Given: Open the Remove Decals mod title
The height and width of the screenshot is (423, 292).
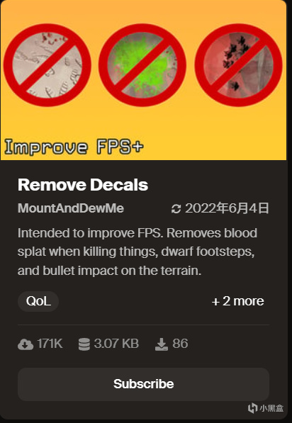Looking at the screenshot, I should coord(83,185).
